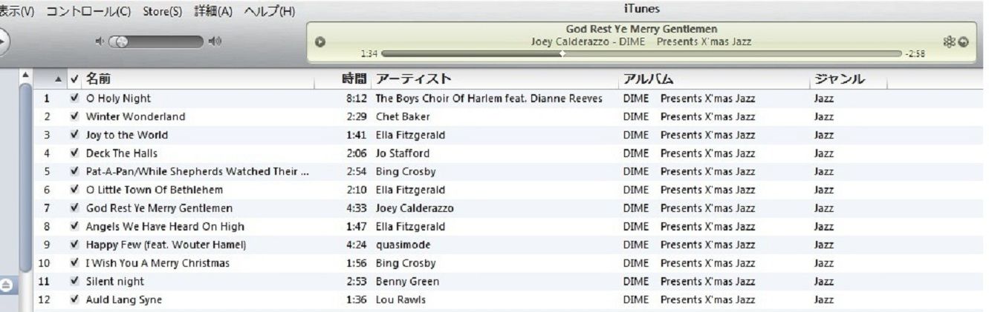This screenshot has height=312, width=989.
Task: Uncheck the Auld Lang Syne checkbox
Action: (74, 300)
